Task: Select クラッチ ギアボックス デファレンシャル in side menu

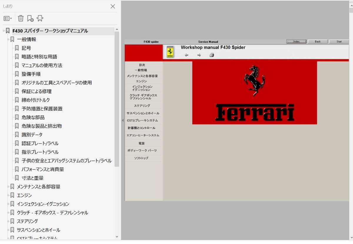Action: 143,97
